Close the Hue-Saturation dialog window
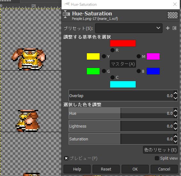 coord(175,4)
